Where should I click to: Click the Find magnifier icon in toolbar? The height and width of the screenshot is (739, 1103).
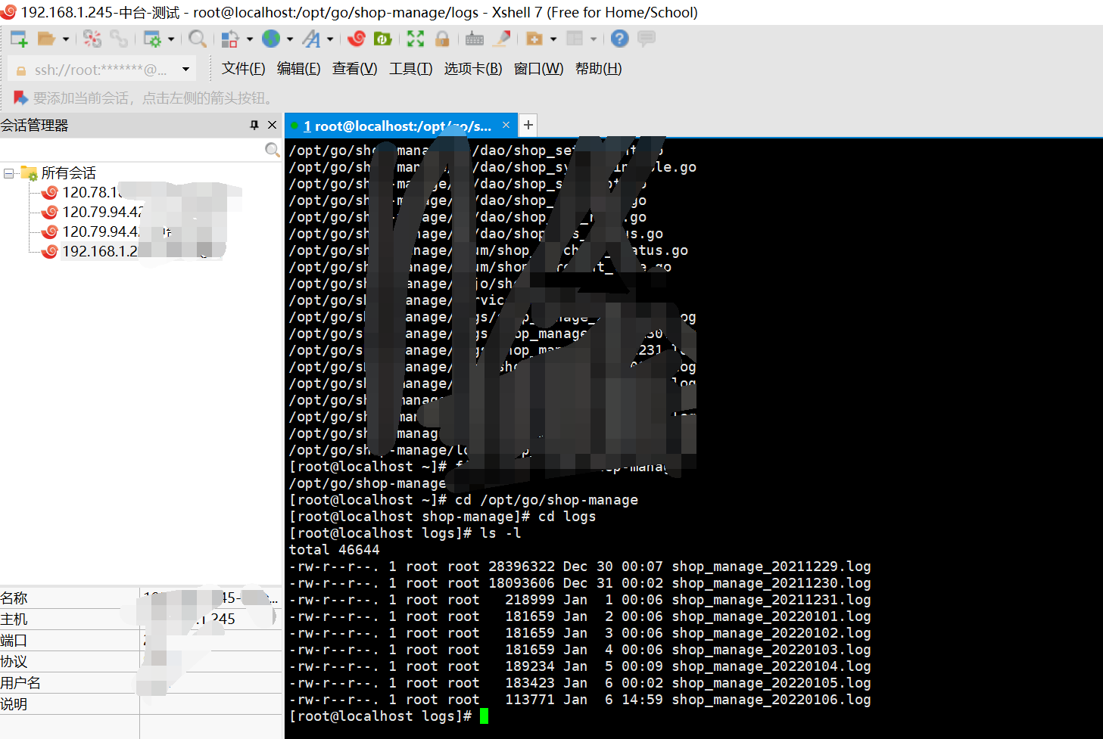(198, 39)
